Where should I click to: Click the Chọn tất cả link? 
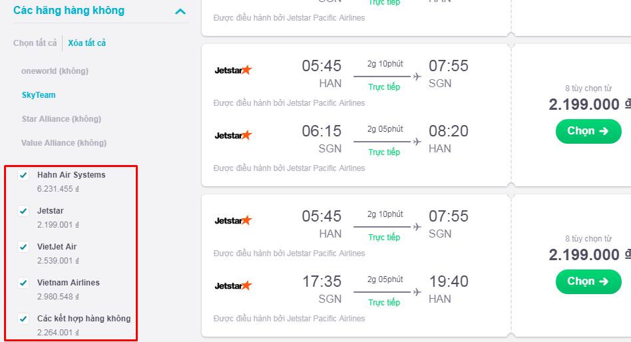click(x=35, y=43)
